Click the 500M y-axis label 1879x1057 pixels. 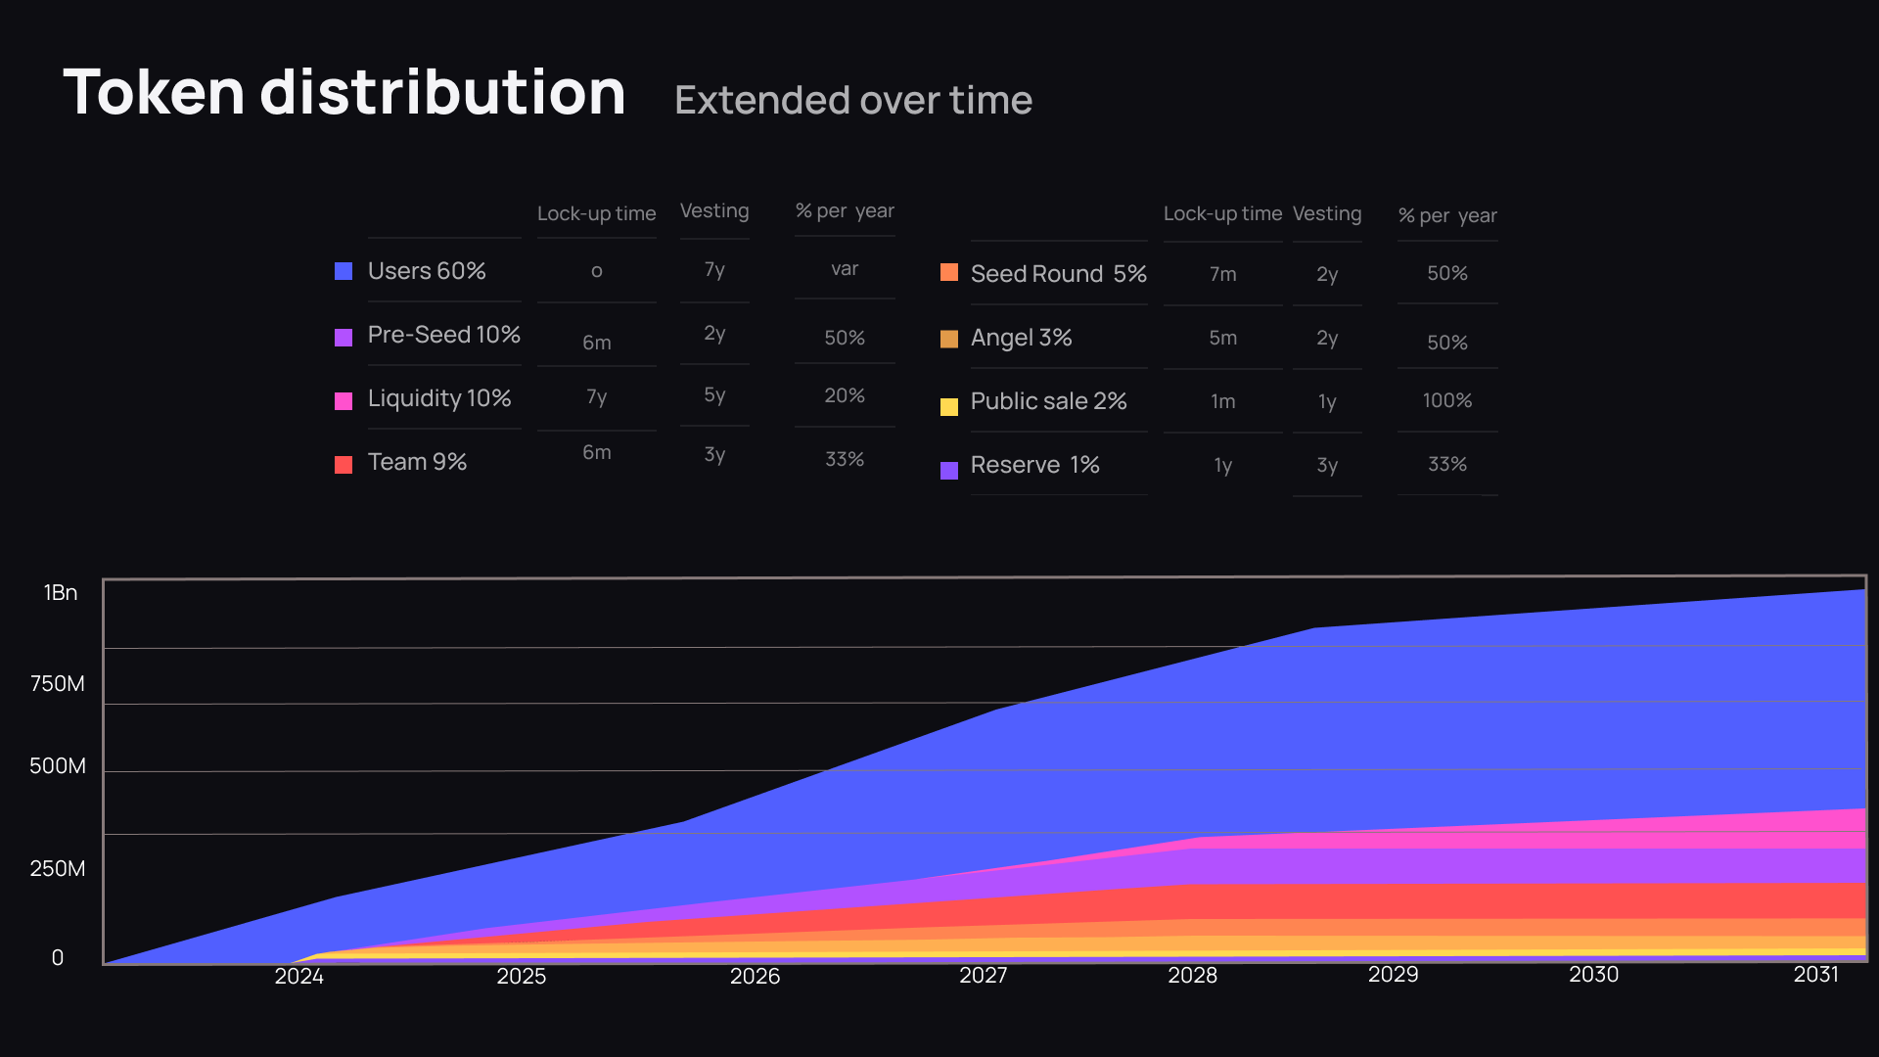coord(58,765)
